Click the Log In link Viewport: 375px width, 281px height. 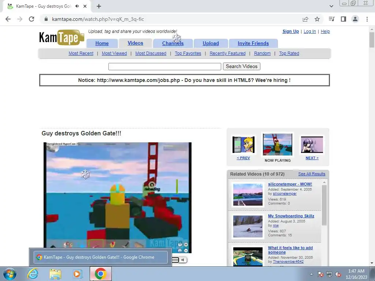(x=310, y=31)
